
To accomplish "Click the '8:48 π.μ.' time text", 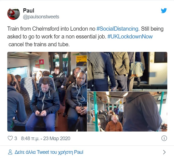I will click(30, 138).
